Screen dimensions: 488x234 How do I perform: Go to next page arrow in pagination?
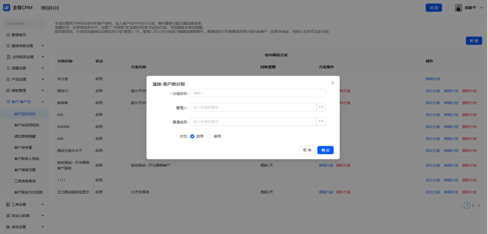tap(479, 205)
